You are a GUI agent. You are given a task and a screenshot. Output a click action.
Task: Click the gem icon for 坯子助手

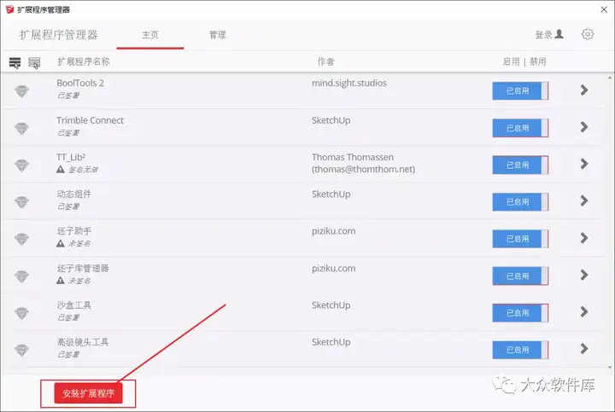point(21,239)
